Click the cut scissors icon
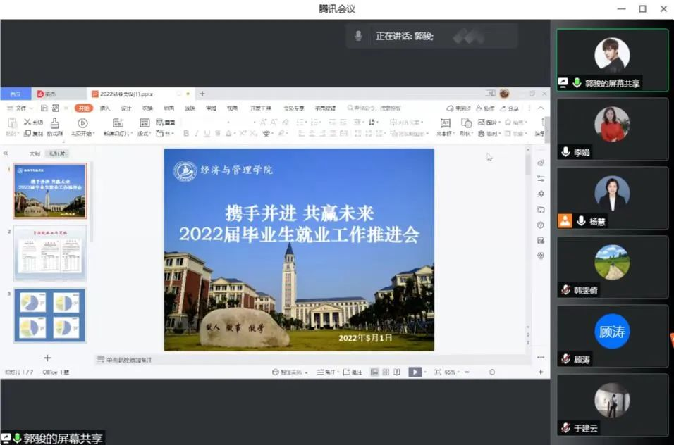674x445 pixels. [28, 123]
